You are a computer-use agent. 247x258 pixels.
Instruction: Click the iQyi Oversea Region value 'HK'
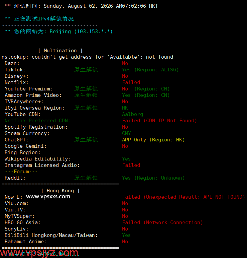pos(125,108)
